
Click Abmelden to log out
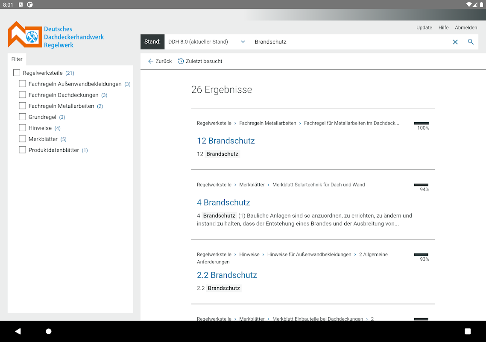[x=466, y=28]
